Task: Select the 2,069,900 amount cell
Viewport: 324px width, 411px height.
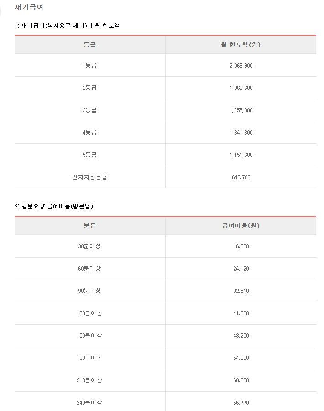Action: point(241,66)
